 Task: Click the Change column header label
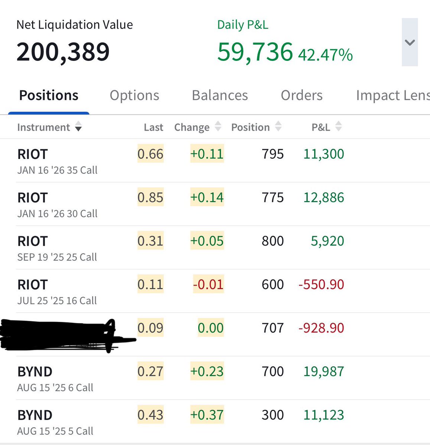pos(192,128)
